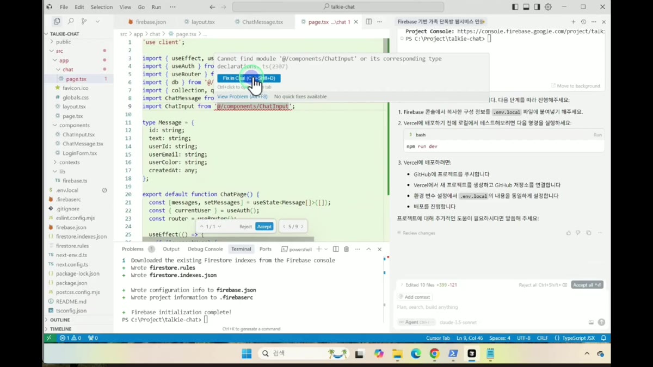Screen dimensions: 653x367
Task: Go forward with the navigation arrow
Action: tap(224, 7)
